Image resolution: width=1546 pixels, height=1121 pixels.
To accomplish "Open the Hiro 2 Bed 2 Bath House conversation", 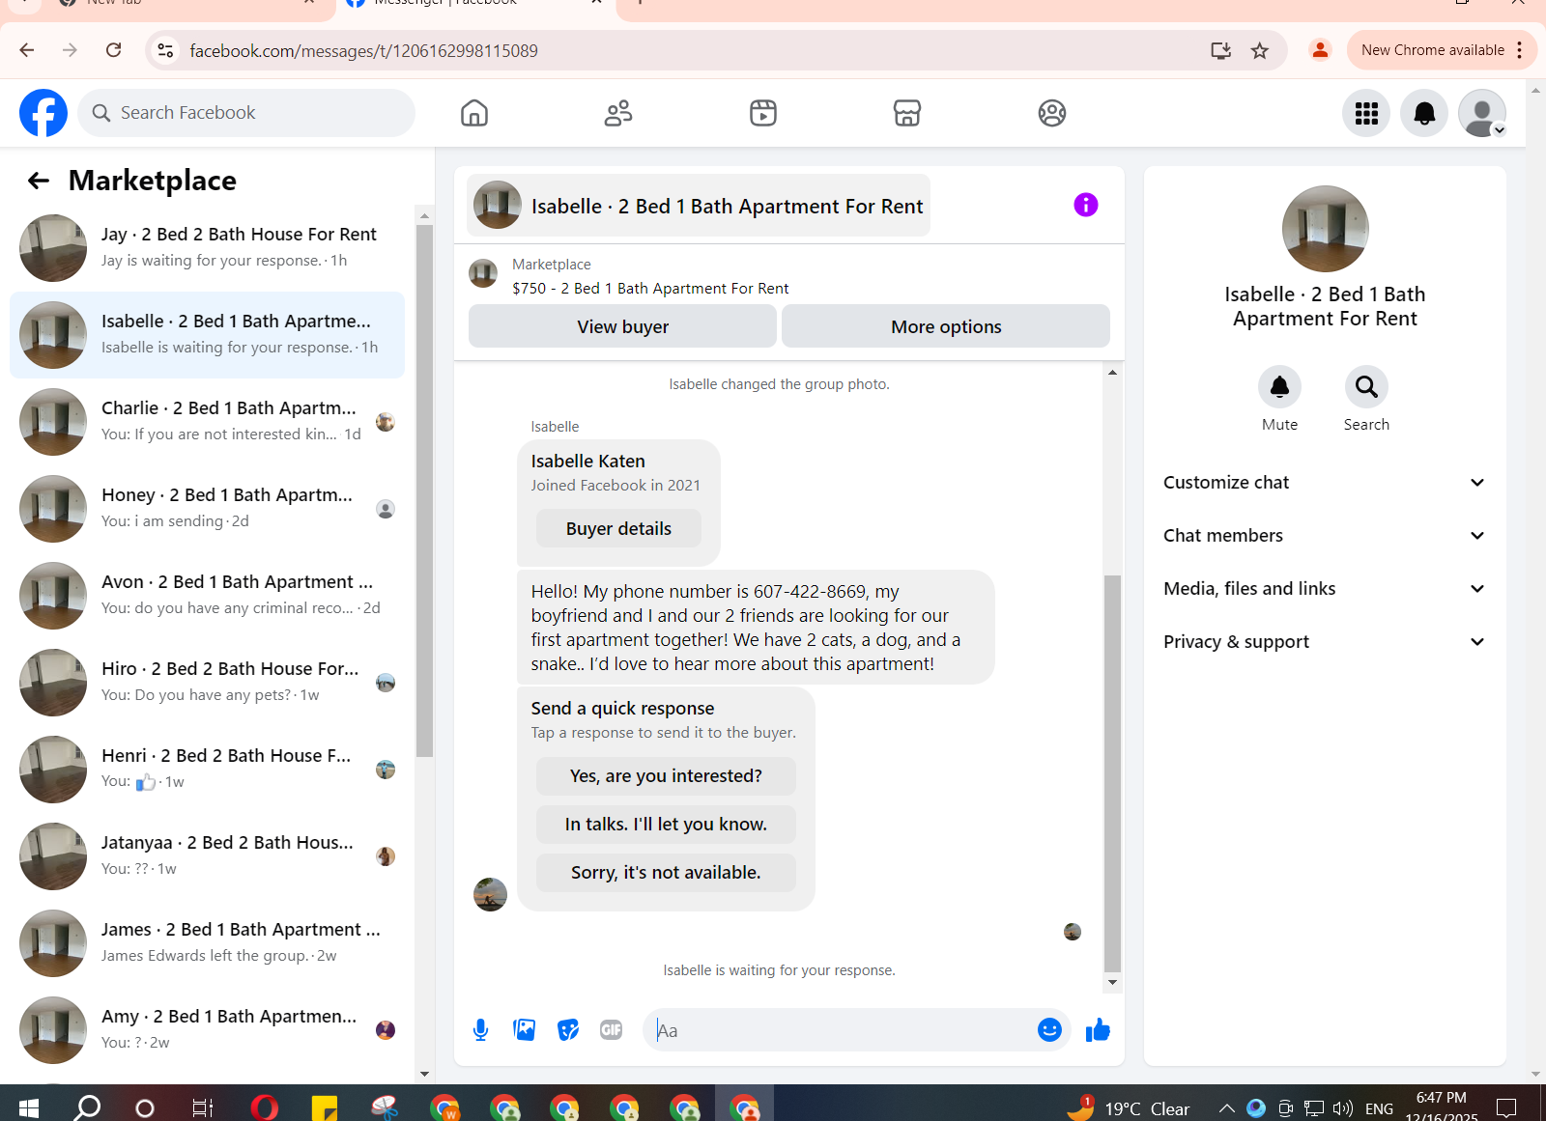I will pyautogui.click(x=208, y=682).
